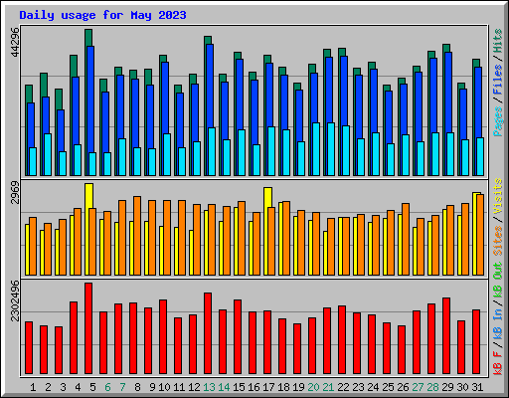509x398 pixels.
Task: Click day label 9 on the x-axis
Action: tap(152, 387)
